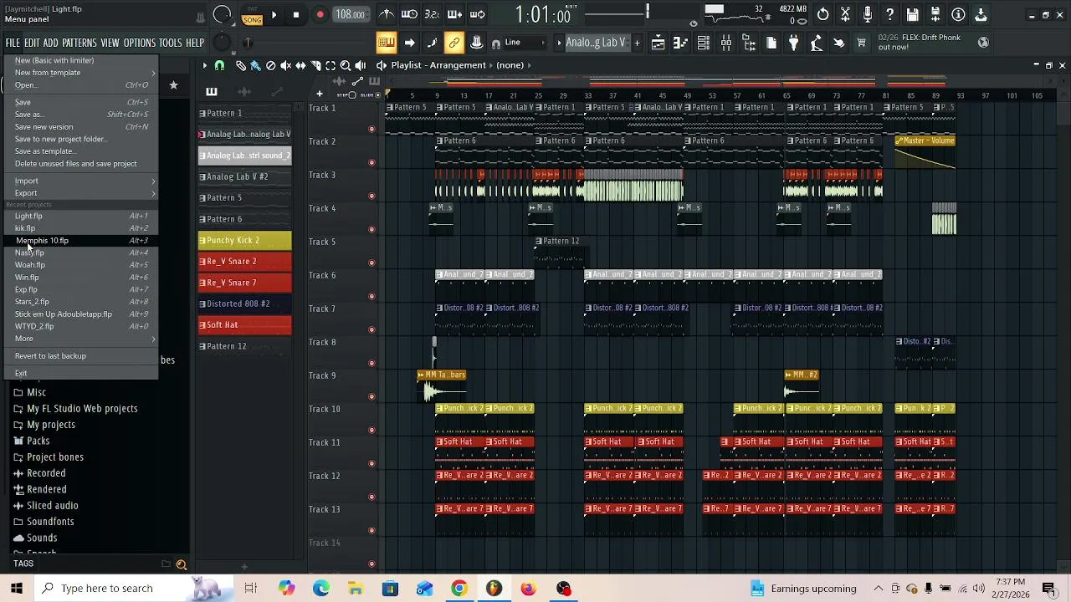This screenshot has width=1071, height=602.
Task: Click the browser search magnifier icon
Action: pyautogui.click(x=181, y=564)
